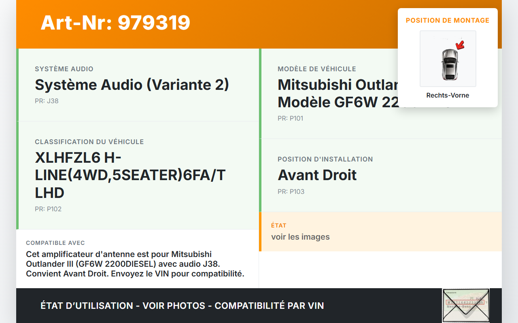Click the orange "ÉTAT" label
Screen dimensions: 518x323
tap(279, 225)
